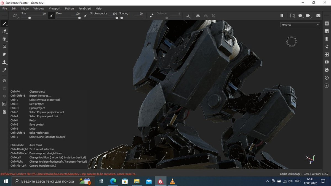The height and width of the screenshot is (186, 331).
Task: Select the Eraser tool
Action: (x=4, y=31)
